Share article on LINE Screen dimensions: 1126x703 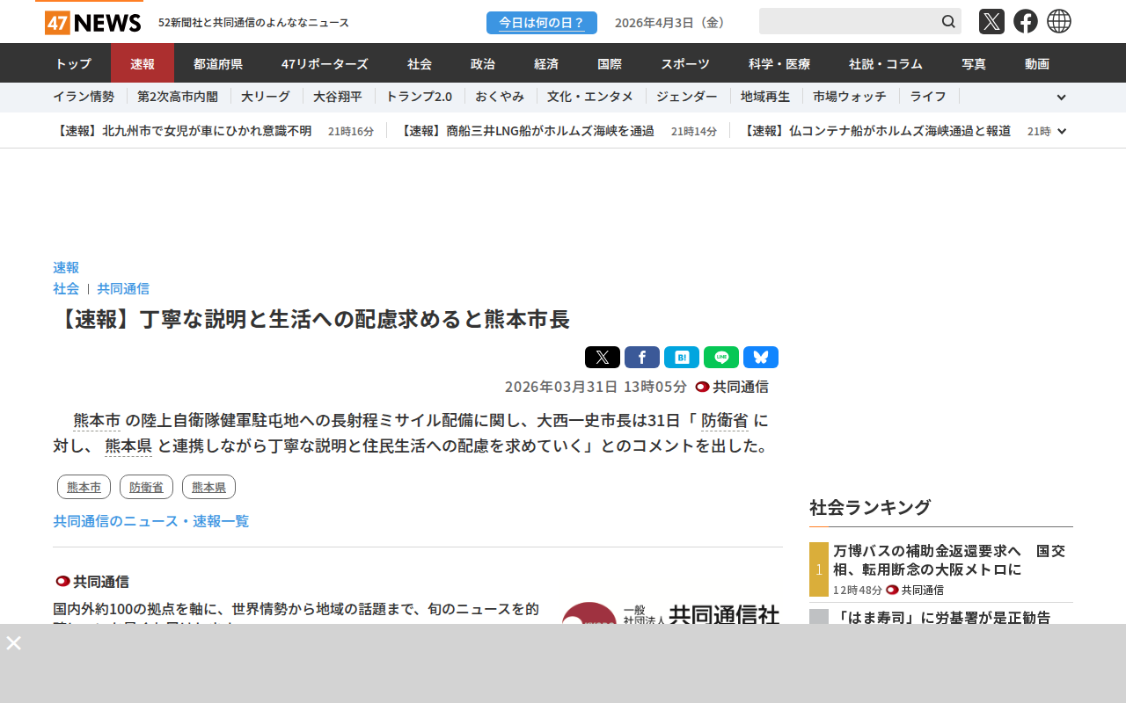pyautogui.click(x=721, y=358)
